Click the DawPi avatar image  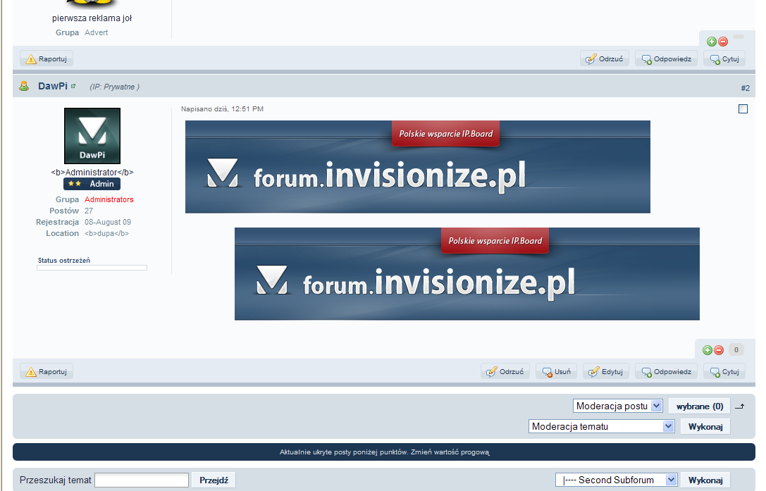point(92,136)
